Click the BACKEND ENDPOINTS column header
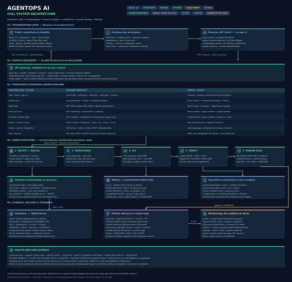The height and width of the screenshot is (282, 292). 77,90
